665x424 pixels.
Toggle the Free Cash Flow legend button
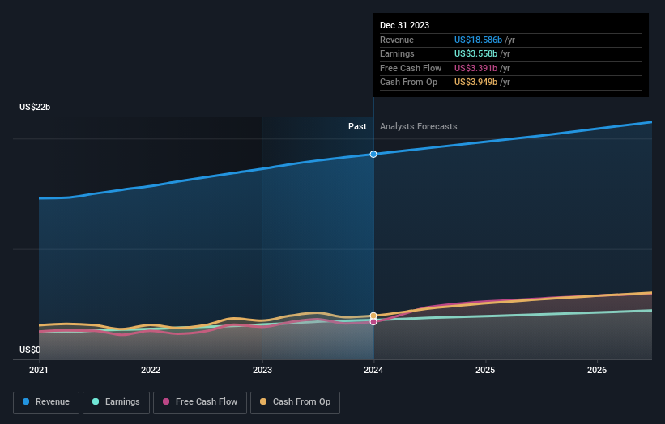click(x=200, y=402)
